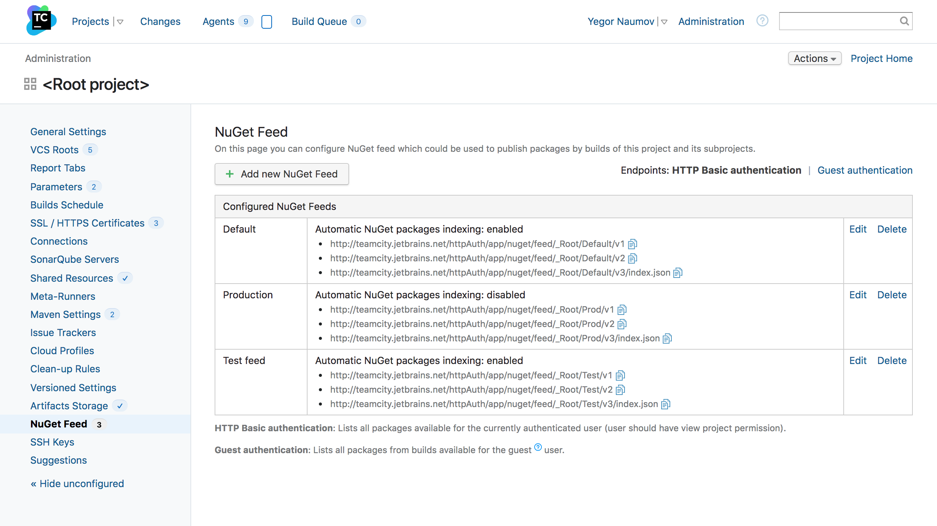The image size is (937, 526).
Task: Click the Administration breadcrumb
Action: click(x=58, y=59)
